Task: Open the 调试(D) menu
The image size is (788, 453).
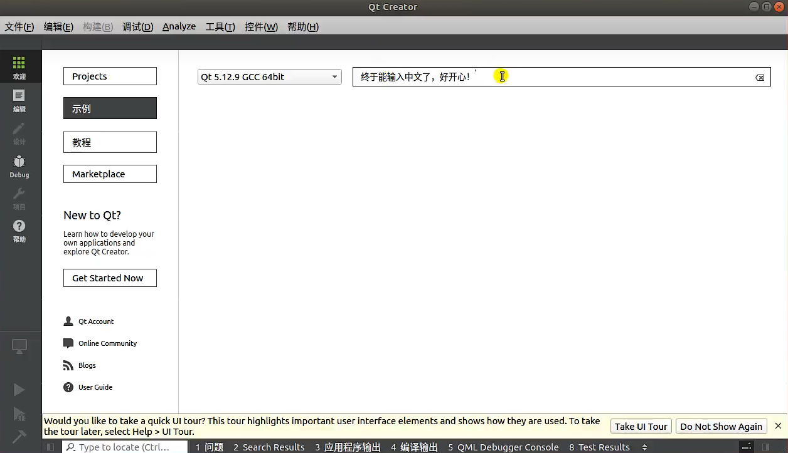Action: [137, 27]
